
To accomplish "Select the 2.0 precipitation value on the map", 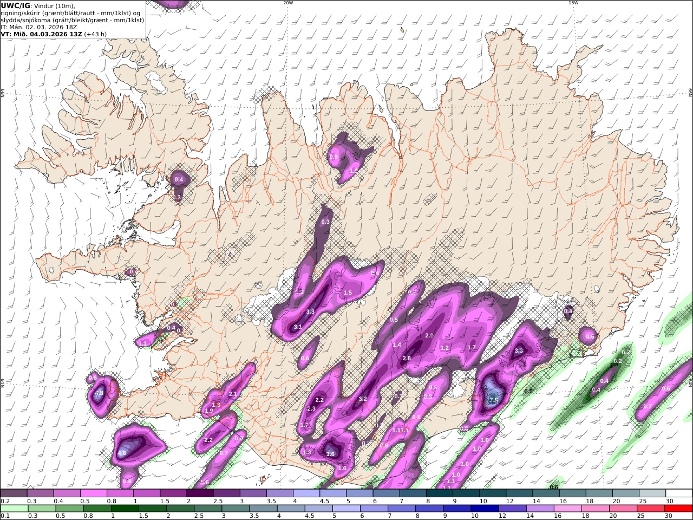I will (429, 336).
